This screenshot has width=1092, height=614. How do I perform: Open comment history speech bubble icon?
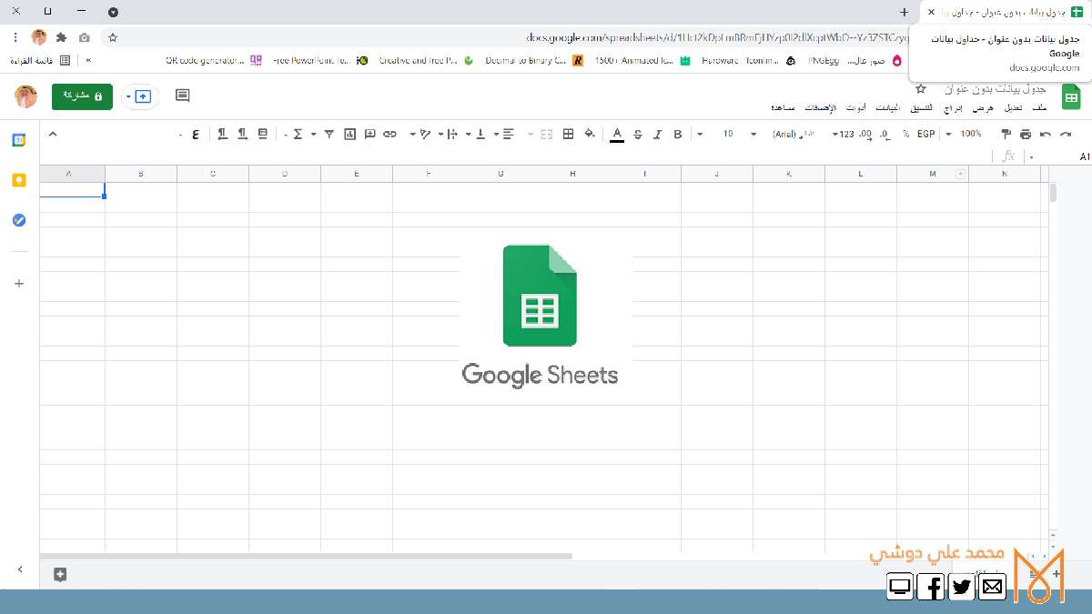182,96
